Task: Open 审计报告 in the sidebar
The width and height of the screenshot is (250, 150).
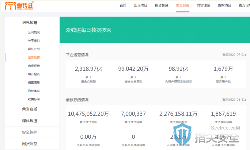Action: [34, 74]
